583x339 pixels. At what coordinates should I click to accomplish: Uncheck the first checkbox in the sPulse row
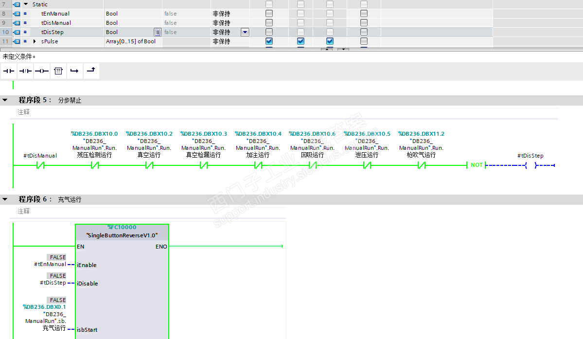coord(269,41)
